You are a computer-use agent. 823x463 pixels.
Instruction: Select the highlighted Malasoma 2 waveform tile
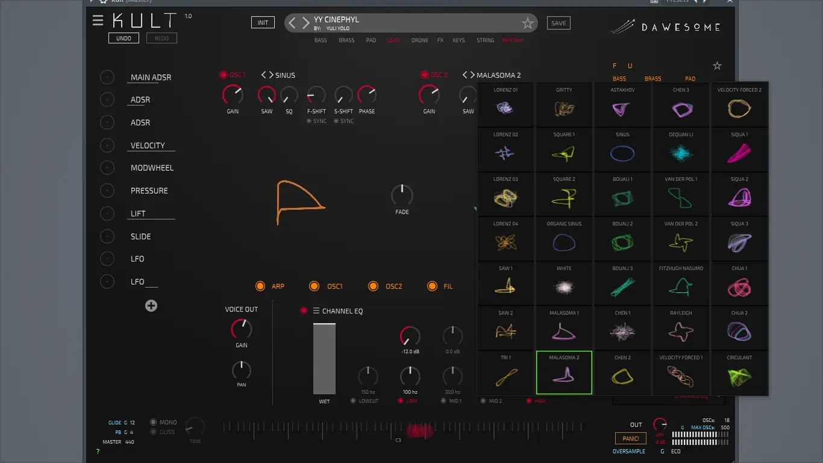tap(564, 373)
